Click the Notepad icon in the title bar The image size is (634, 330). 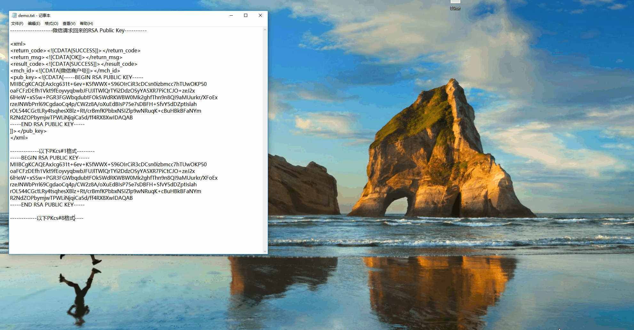point(14,15)
